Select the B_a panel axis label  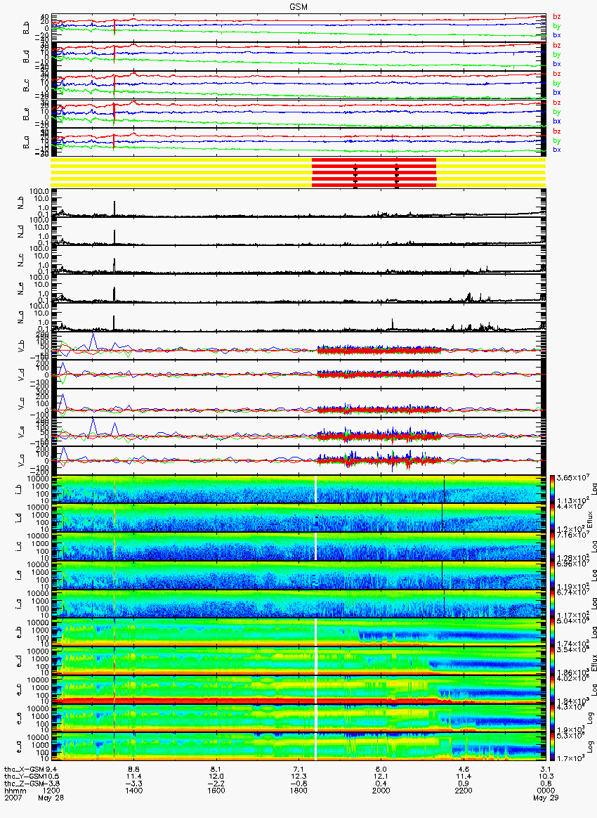tap(27, 143)
